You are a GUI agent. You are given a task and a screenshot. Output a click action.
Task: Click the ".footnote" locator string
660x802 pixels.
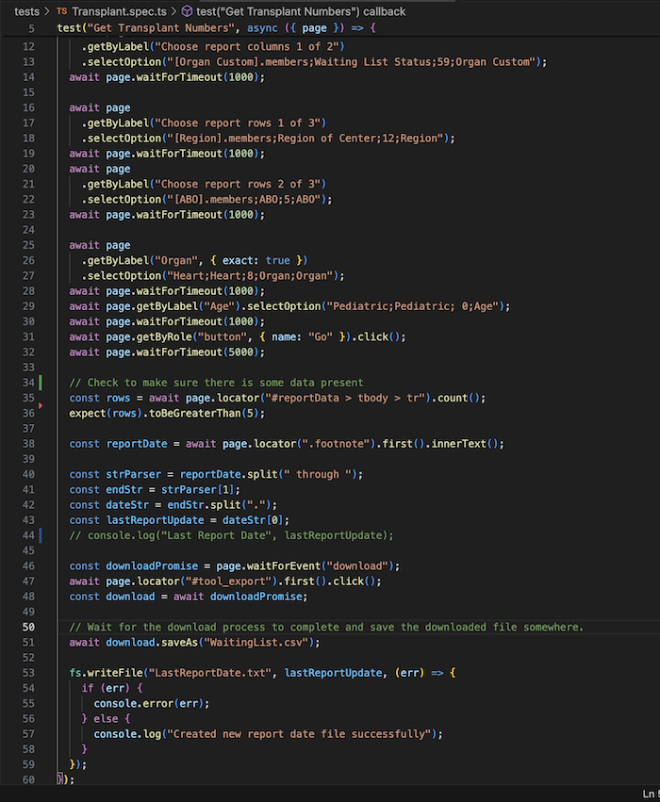pyautogui.click(x=337, y=444)
